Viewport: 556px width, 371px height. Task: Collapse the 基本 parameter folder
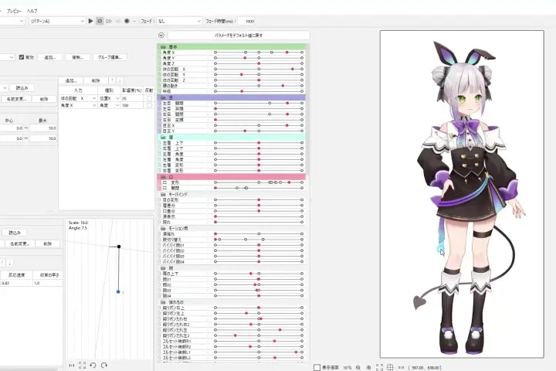[x=163, y=47]
